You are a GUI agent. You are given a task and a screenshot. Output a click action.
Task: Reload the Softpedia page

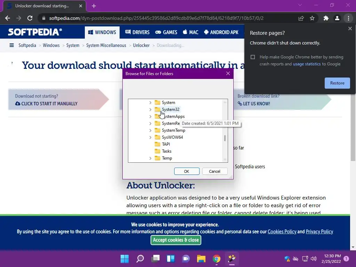coord(30,18)
